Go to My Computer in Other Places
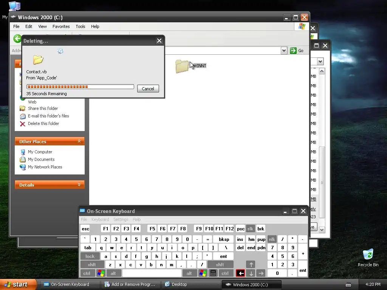The height and width of the screenshot is (290, 387). [x=40, y=152]
